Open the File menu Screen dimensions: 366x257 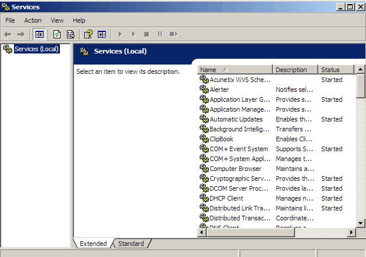tap(10, 20)
